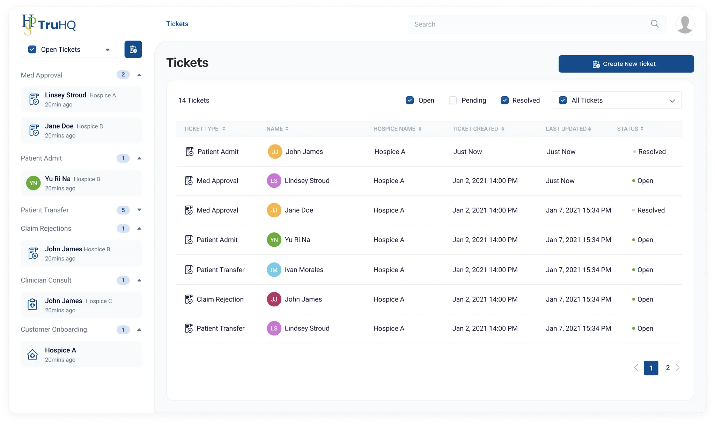Viewport: 715px width, 424px height.
Task: Enable the Pending tickets checkbox
Action: [453, 100]
